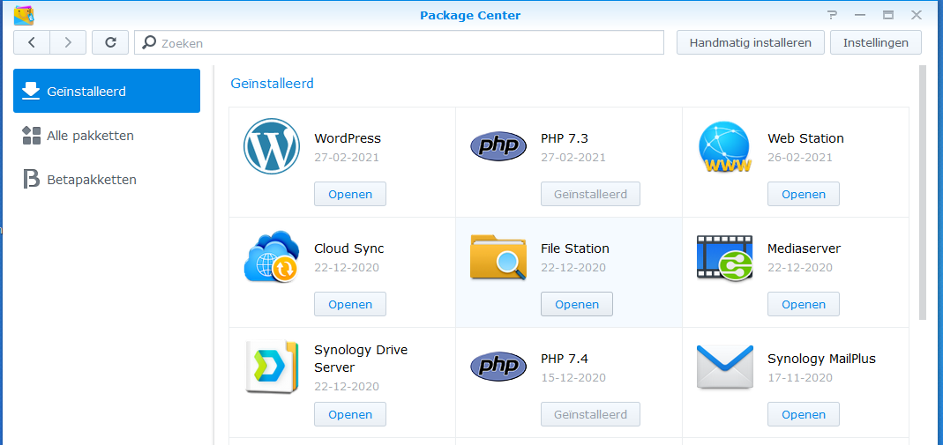This screenshot has height=445, width=943.
Task: Open Synology Drive Server via Openen button
Action: click(x=350, y=414)
